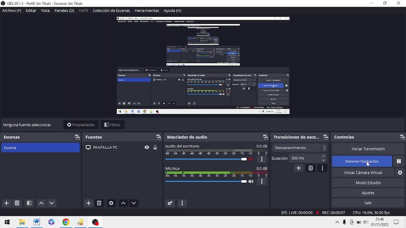Open the Herramientas menu
Viewport: 406px width, 228px height.
(x=147, y=10)
